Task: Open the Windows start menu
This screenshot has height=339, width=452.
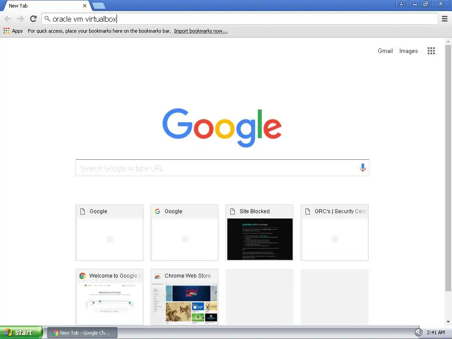Action: click(x=21, y=333)
